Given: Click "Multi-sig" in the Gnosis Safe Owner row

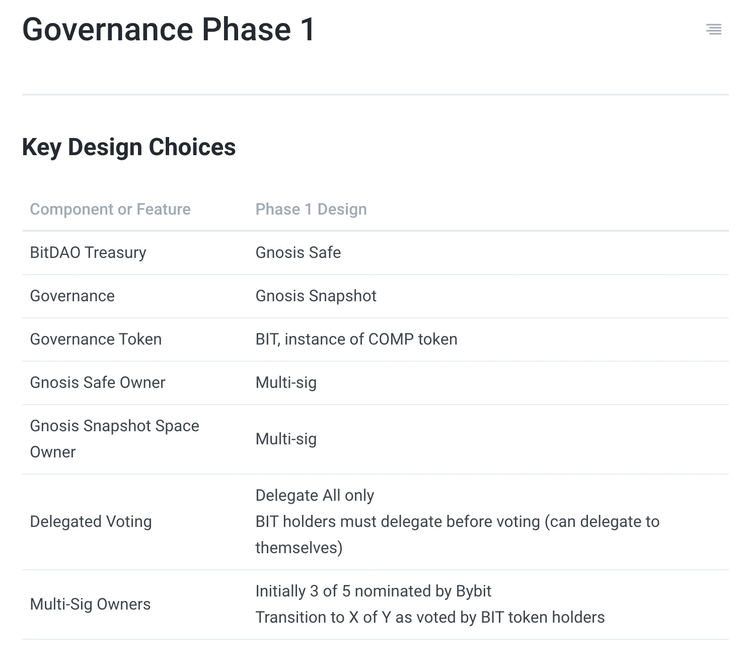Looking at the screenshot, I should pyautogui.click(x=286, y=382).
